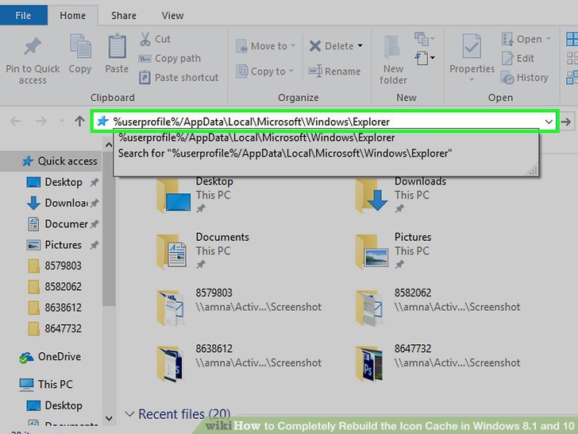Image resolution: width=578 pixels, height=434 pixels.
Task: Select folder 8638612 in sidebar
Action: [55, 308]
